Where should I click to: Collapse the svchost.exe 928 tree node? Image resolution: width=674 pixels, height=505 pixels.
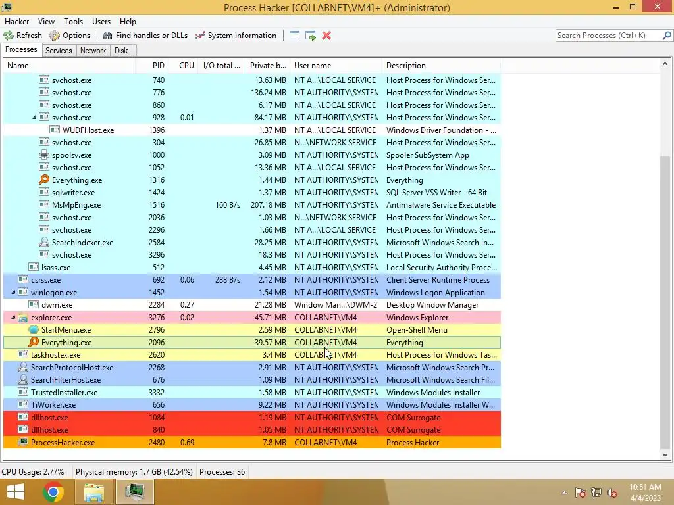pyautogui.click(x=34, y=118)
